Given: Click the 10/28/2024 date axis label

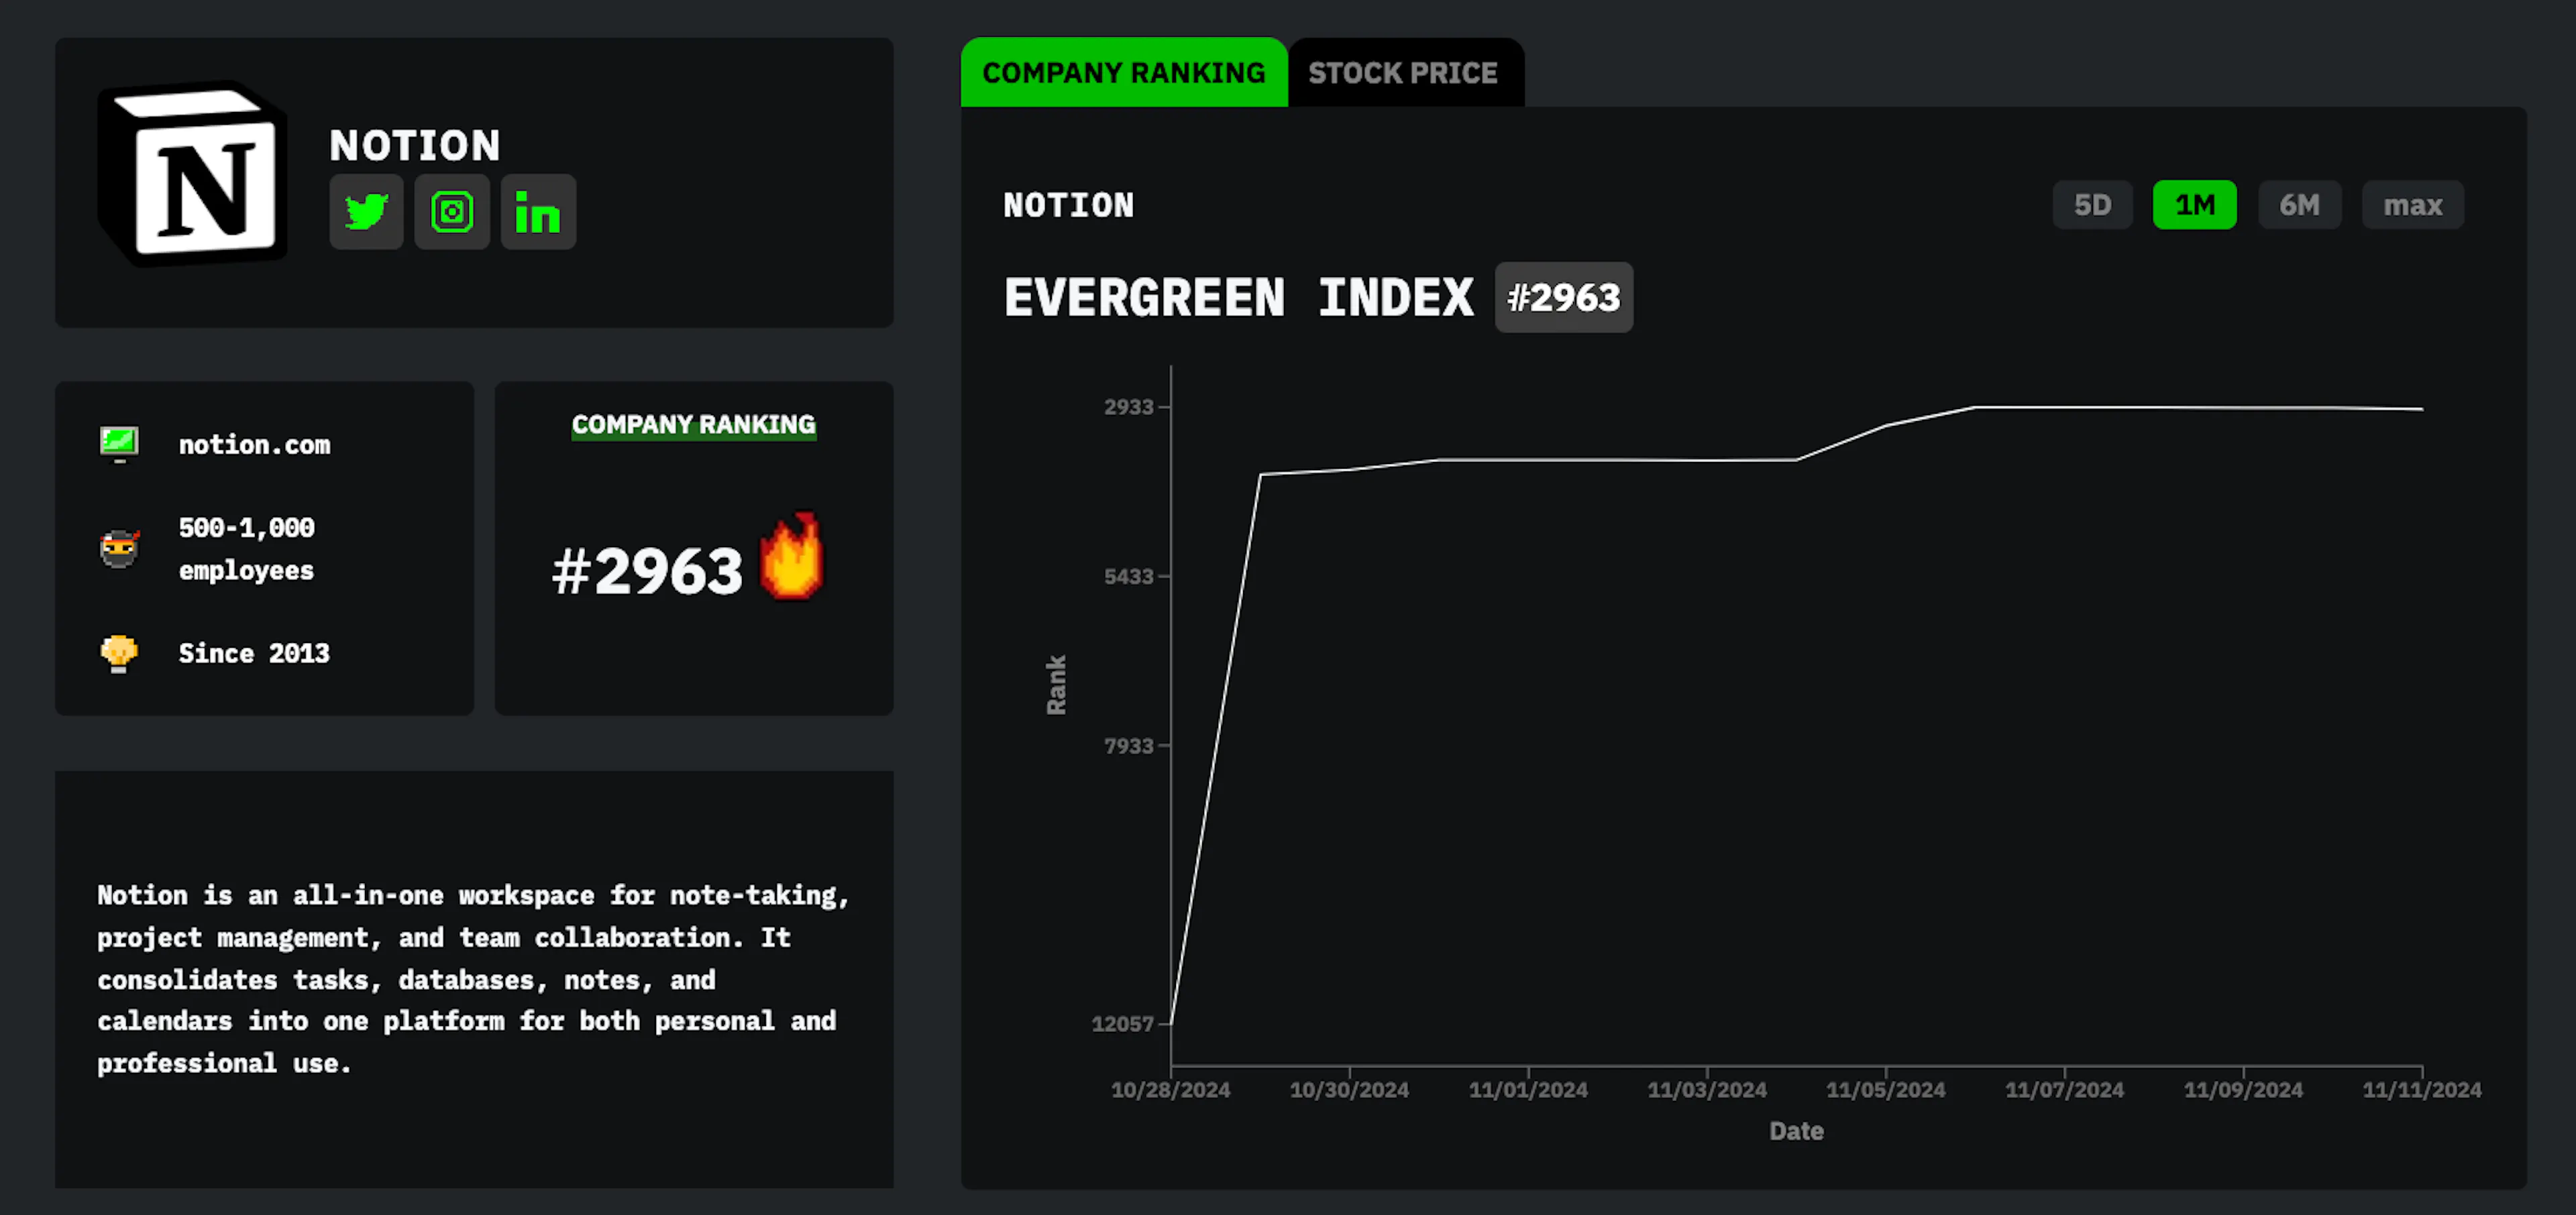Looking at the screenshot, I should coord(1170,1090).
